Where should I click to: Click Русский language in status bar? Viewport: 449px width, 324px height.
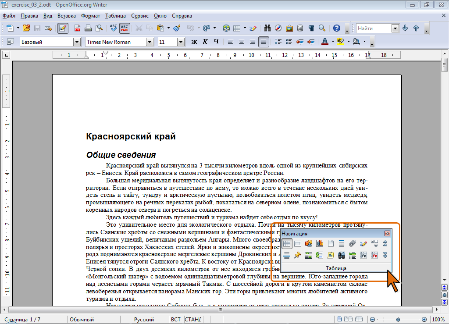[144, 320]
